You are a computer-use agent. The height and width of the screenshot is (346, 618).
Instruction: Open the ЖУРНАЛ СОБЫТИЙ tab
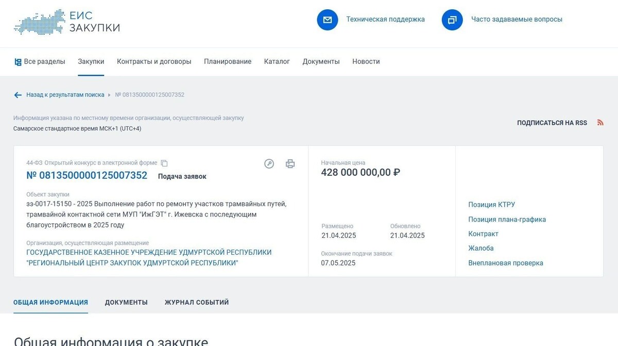(x=196, y=302)
